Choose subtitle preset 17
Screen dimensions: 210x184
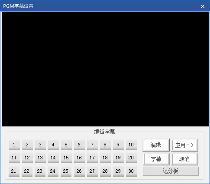[92, 158]
